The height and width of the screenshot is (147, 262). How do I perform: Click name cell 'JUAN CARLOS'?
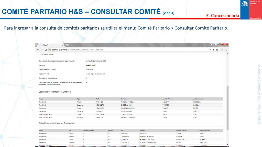coord(126,115)
